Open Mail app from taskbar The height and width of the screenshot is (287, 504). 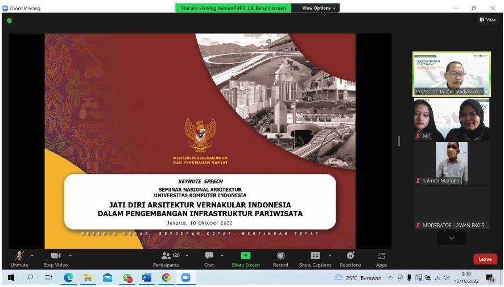pyautogui.click(x=108, y=278)
